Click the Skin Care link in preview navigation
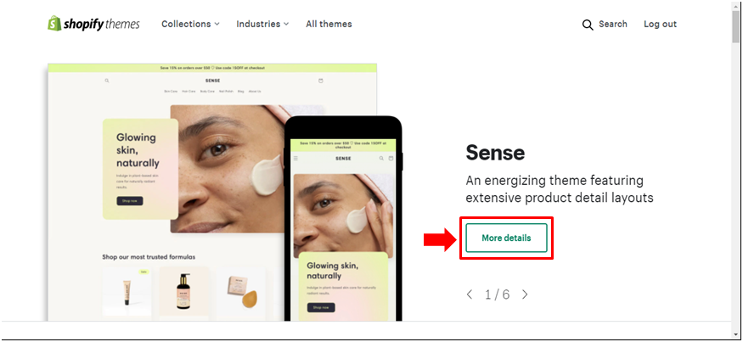The height and width of the screenshot is (342, 743). [x=171, y=92]
